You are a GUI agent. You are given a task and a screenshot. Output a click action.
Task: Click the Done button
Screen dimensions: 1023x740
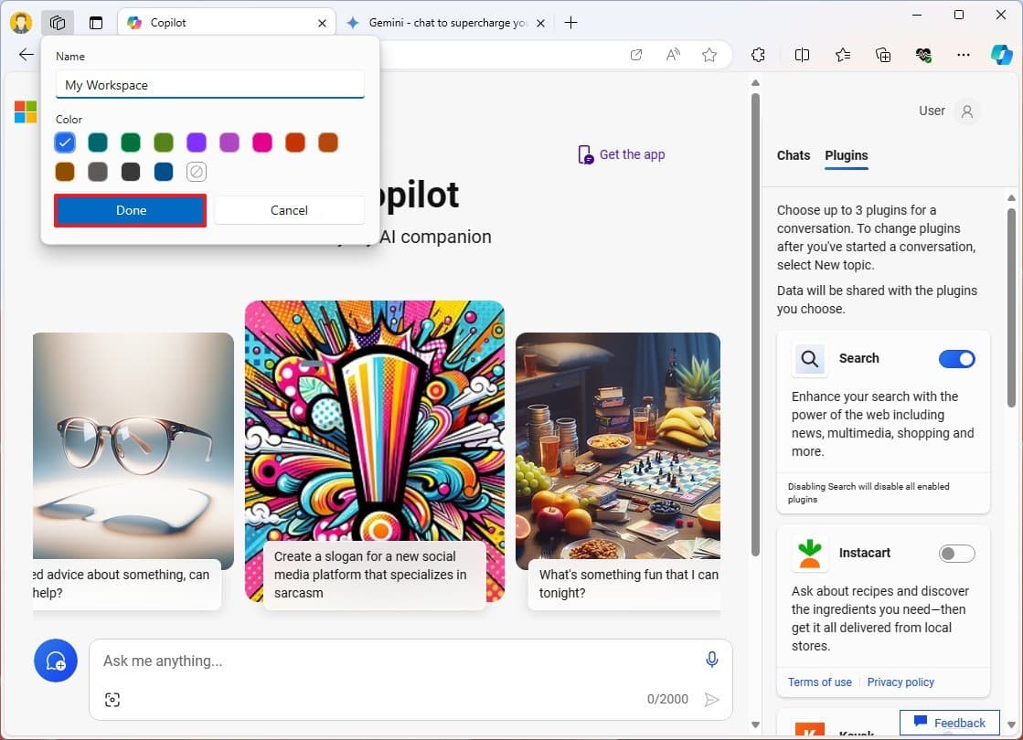pyautogui.click(x=131, y=210)
